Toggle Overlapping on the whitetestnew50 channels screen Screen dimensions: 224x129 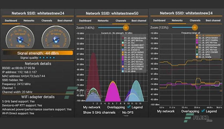(116, 107)
